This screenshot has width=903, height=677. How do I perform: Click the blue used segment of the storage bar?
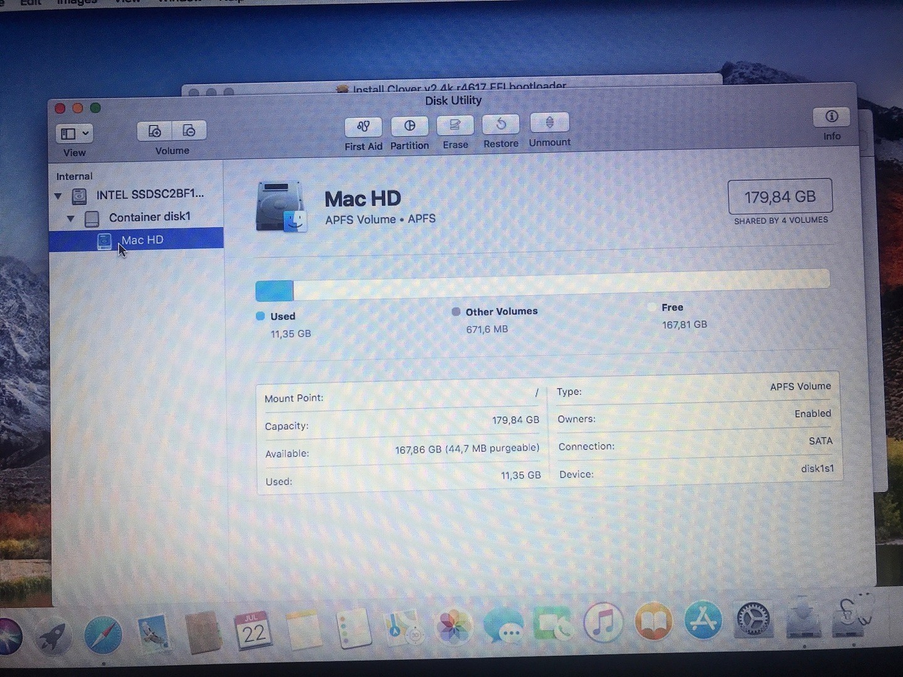pyautogui.click(x=275, y=291)
